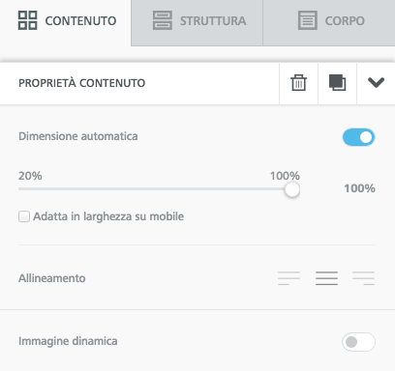Switch to the STRUTTURA tab

[x=197, y=22]
